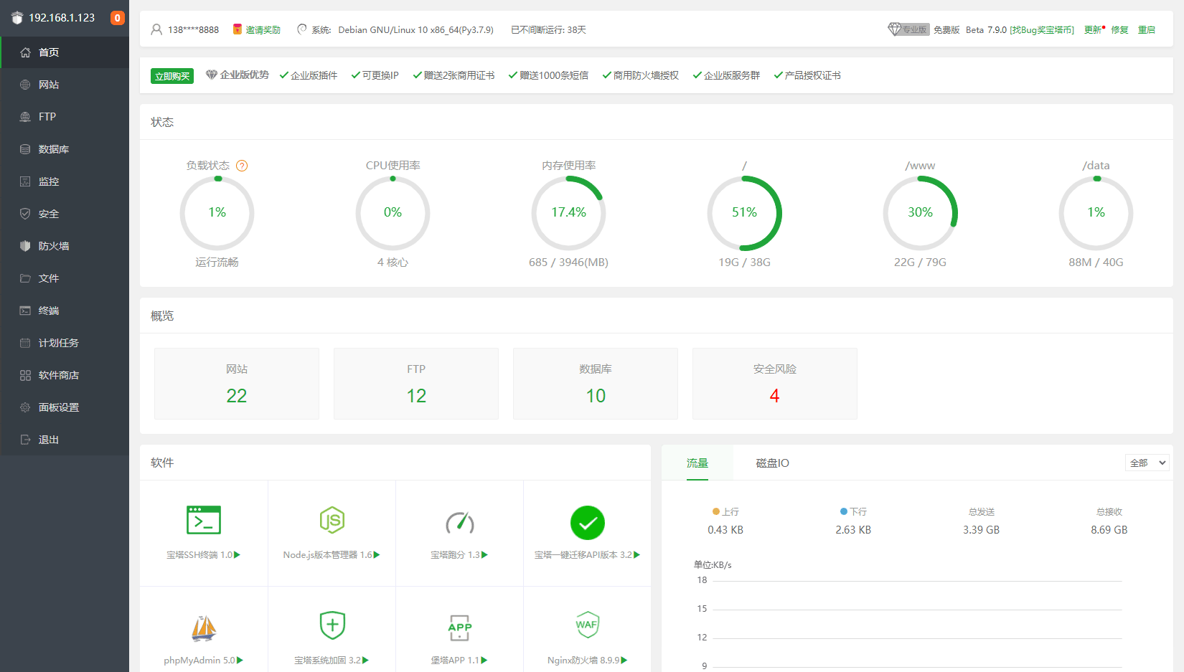Open the 宝塔跑分 speedometer icon
The width and height of the screenshot is (1184, 672).
coord(459,523)
